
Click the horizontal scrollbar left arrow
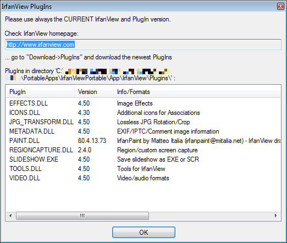[x=10, y=216]
